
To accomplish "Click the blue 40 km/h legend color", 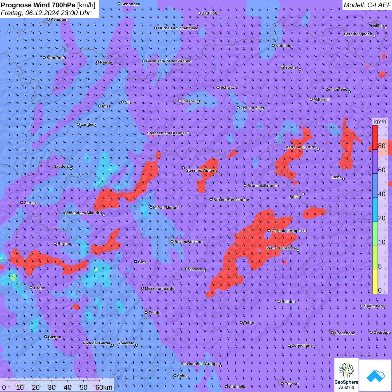I will tap(375, 186).
